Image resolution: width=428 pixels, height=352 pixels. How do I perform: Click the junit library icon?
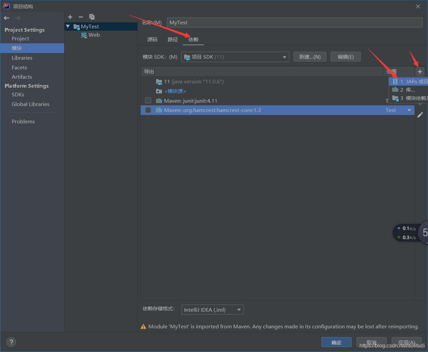click(x=159, y=101)
